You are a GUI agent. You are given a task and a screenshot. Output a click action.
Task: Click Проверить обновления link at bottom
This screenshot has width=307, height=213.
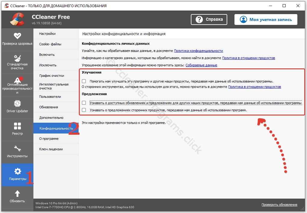279,205
